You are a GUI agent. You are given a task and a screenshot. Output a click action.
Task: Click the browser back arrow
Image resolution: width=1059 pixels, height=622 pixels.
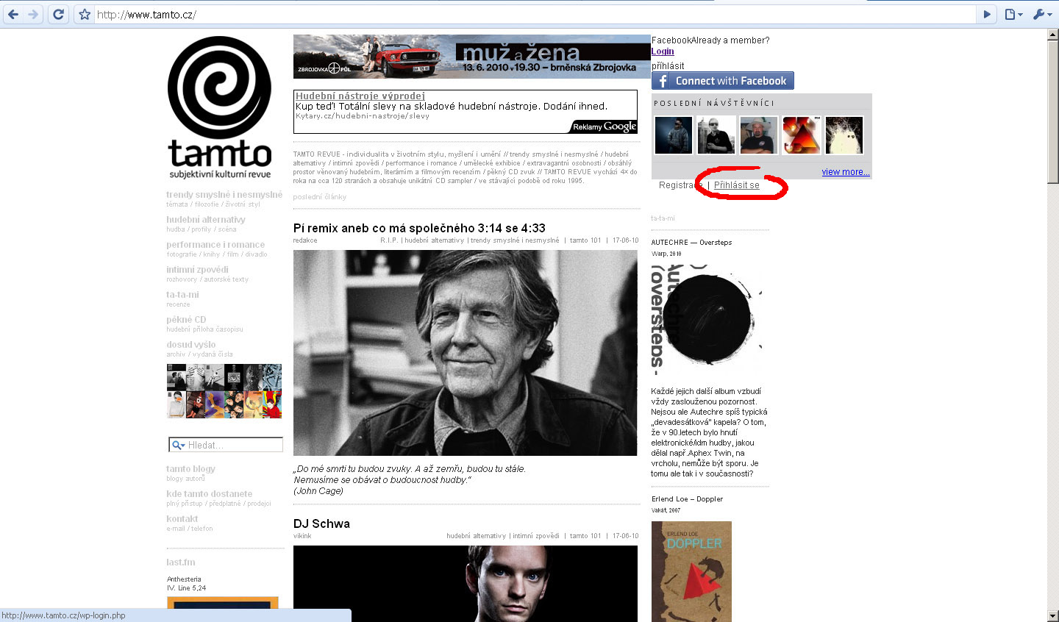(14, 14)
